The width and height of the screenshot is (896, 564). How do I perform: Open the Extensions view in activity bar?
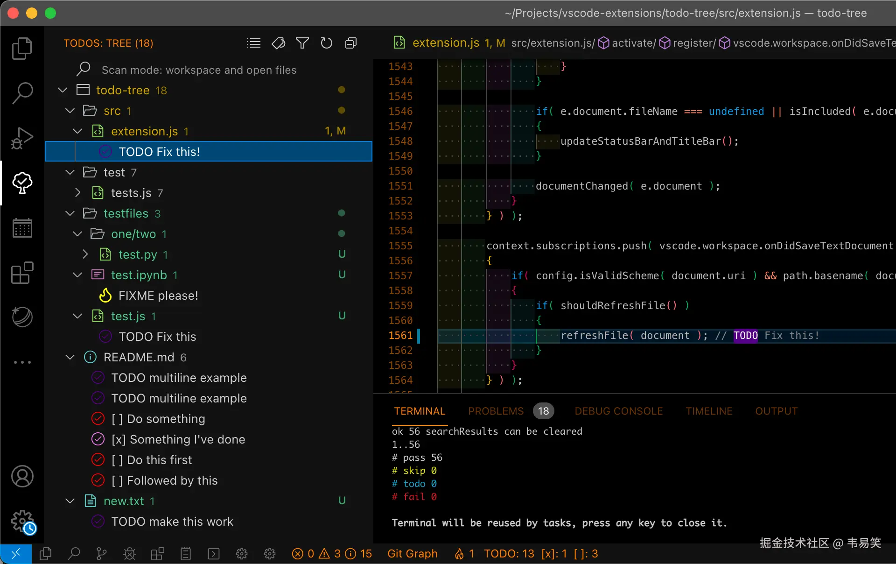coord(22,273)
